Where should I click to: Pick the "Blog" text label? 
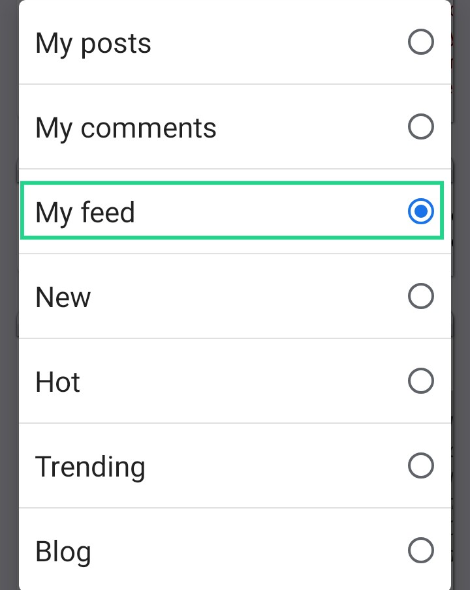click(x=63, y=552)
